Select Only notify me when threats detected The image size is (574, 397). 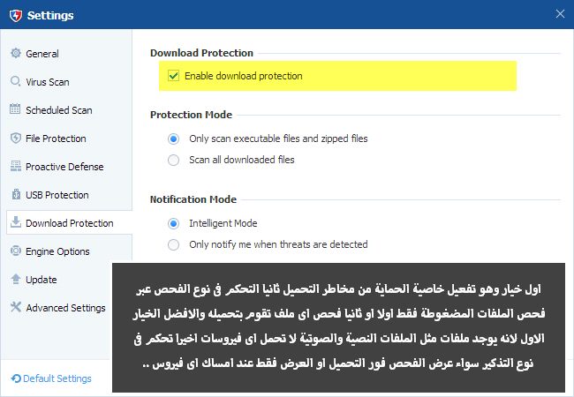pos(174,244)
